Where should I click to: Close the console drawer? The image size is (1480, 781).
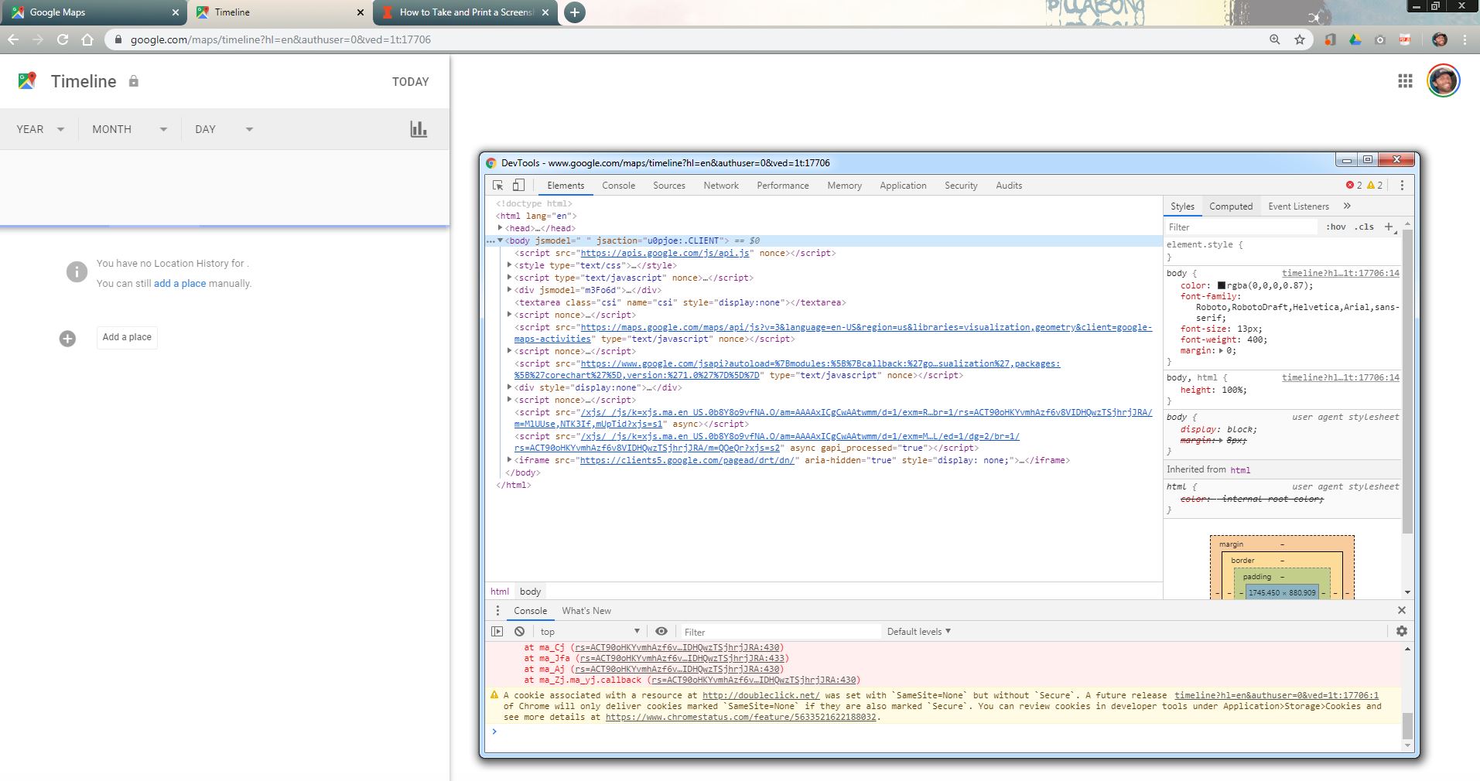1401,611
